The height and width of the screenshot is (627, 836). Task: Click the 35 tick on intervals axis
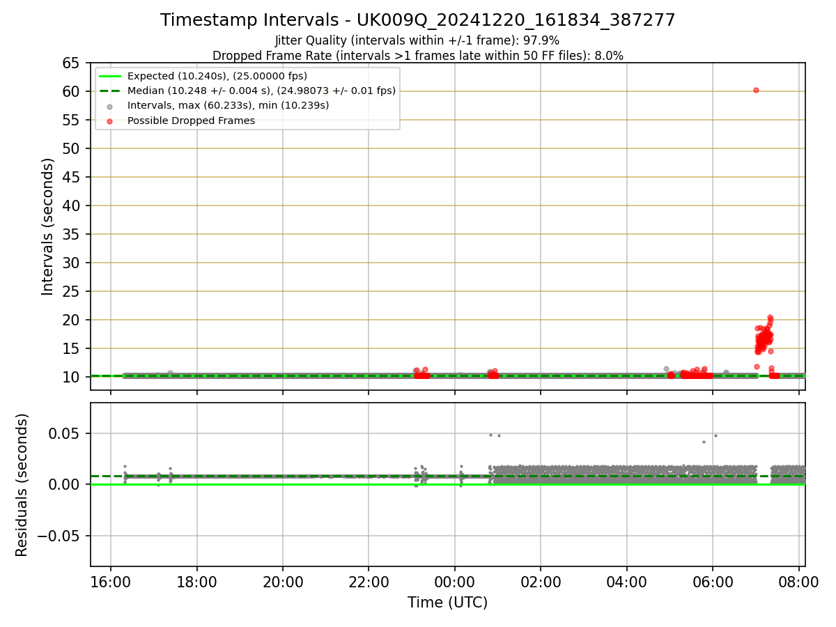click(72, 234)
